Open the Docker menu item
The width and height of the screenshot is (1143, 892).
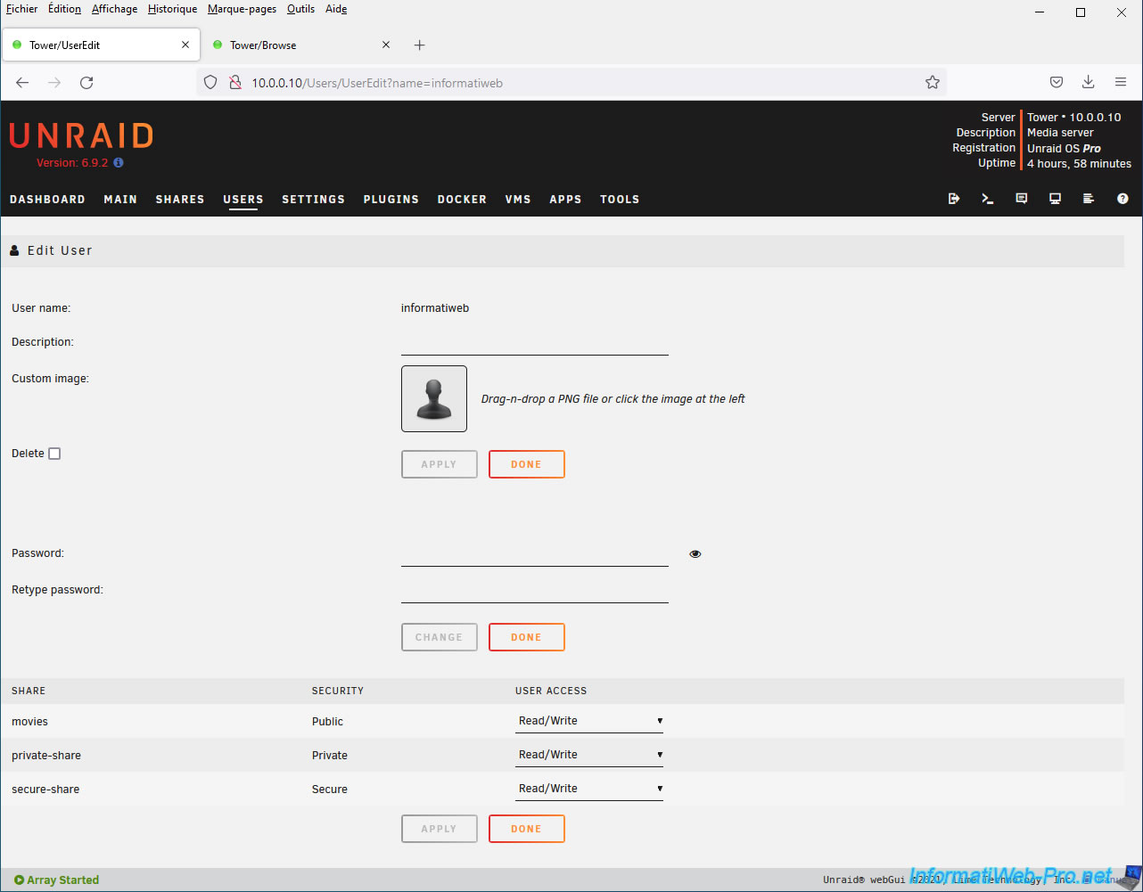[x=462, y=200]
